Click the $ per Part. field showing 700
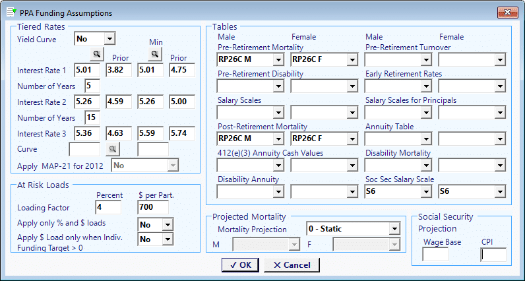The image size is (525, 281). (x=153, y=207)
